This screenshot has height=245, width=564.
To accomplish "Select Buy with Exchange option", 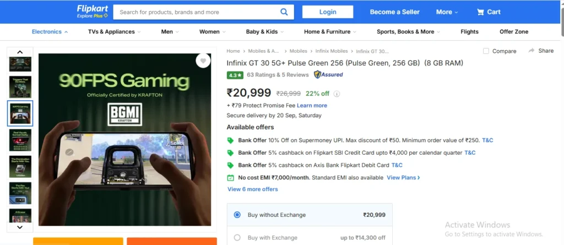I will point(237,238).
